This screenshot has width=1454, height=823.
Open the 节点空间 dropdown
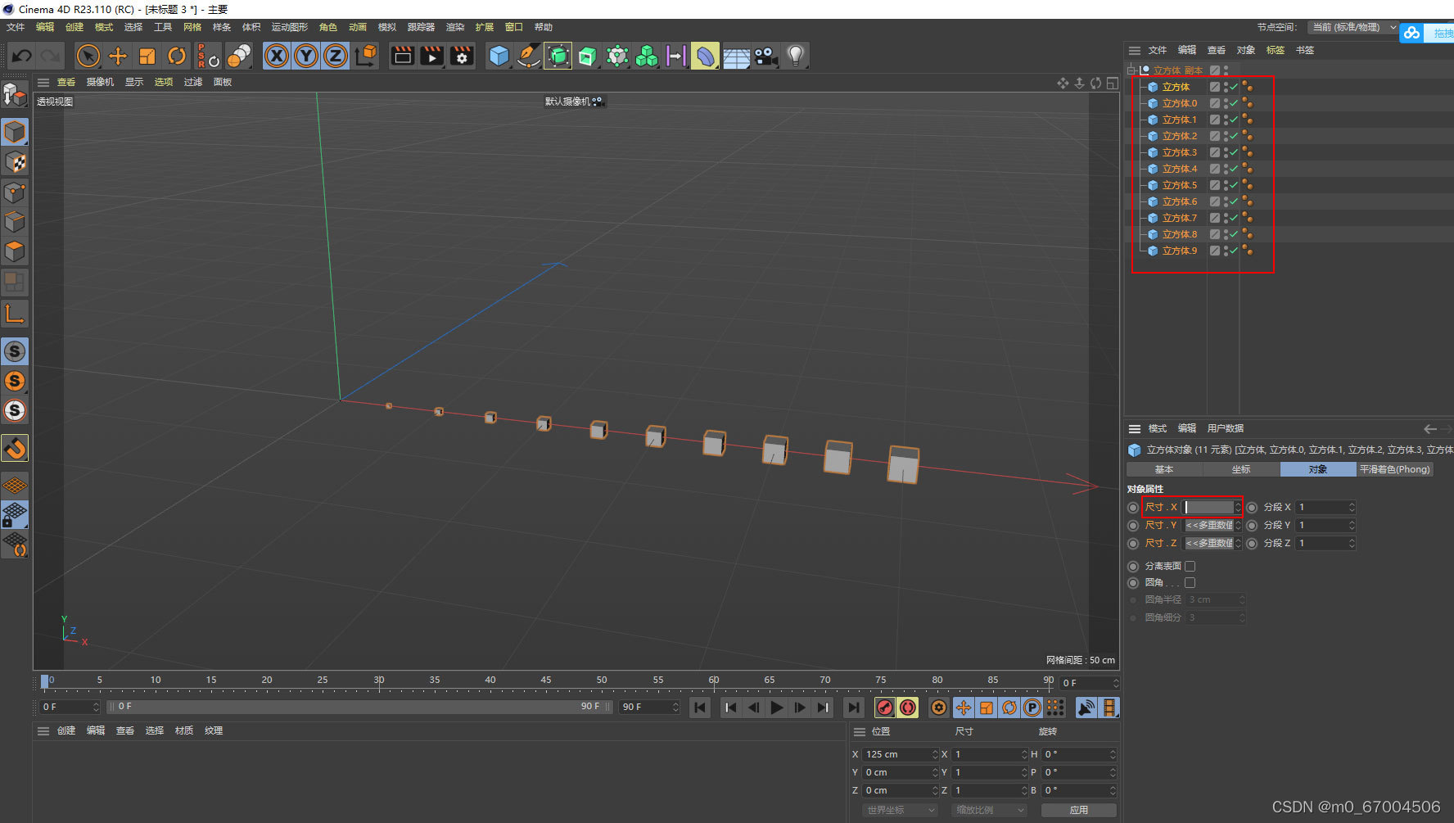pos(1353,27)
